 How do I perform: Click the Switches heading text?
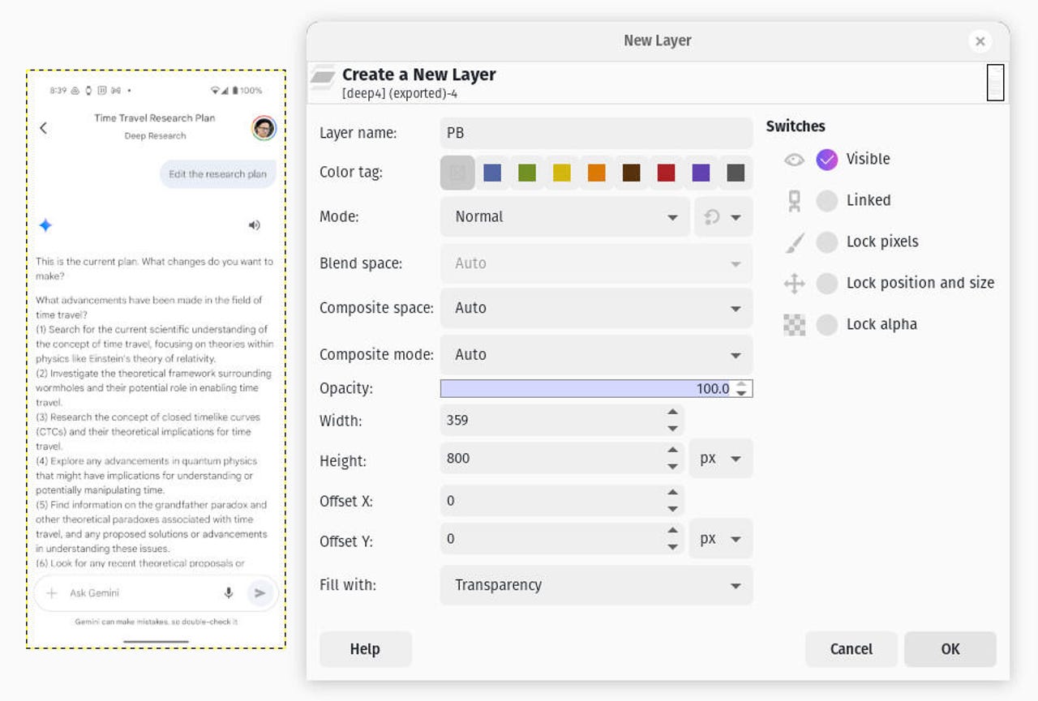click(796, 126)
